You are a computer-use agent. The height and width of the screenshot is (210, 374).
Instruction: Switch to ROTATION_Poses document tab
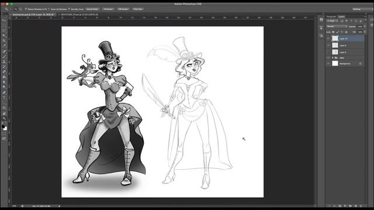[x=79, y=15]
